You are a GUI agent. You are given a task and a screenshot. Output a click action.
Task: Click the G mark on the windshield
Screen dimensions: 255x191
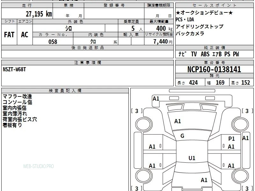pyautogui.click(x=182, y=136)
